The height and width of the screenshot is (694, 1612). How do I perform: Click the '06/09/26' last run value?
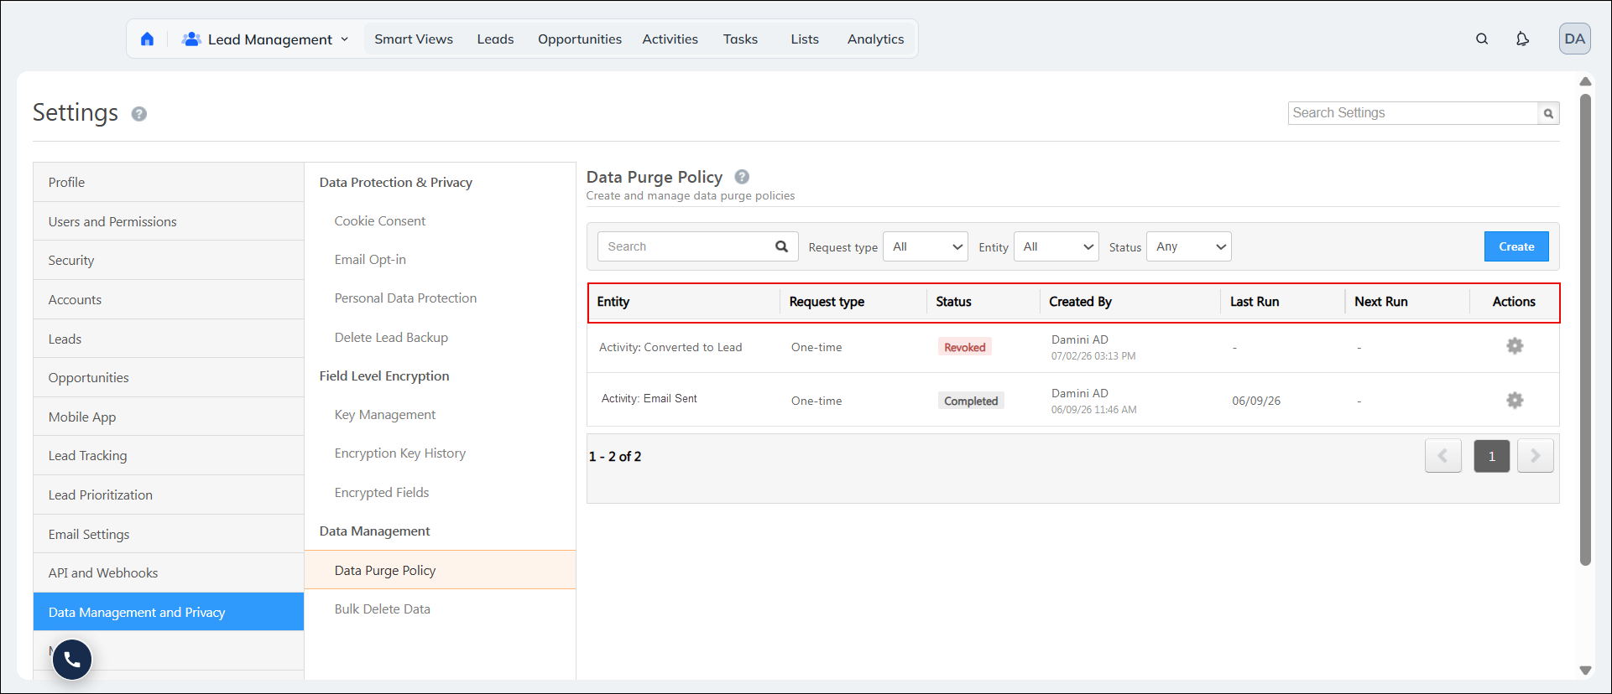[x=1256, y=401]
